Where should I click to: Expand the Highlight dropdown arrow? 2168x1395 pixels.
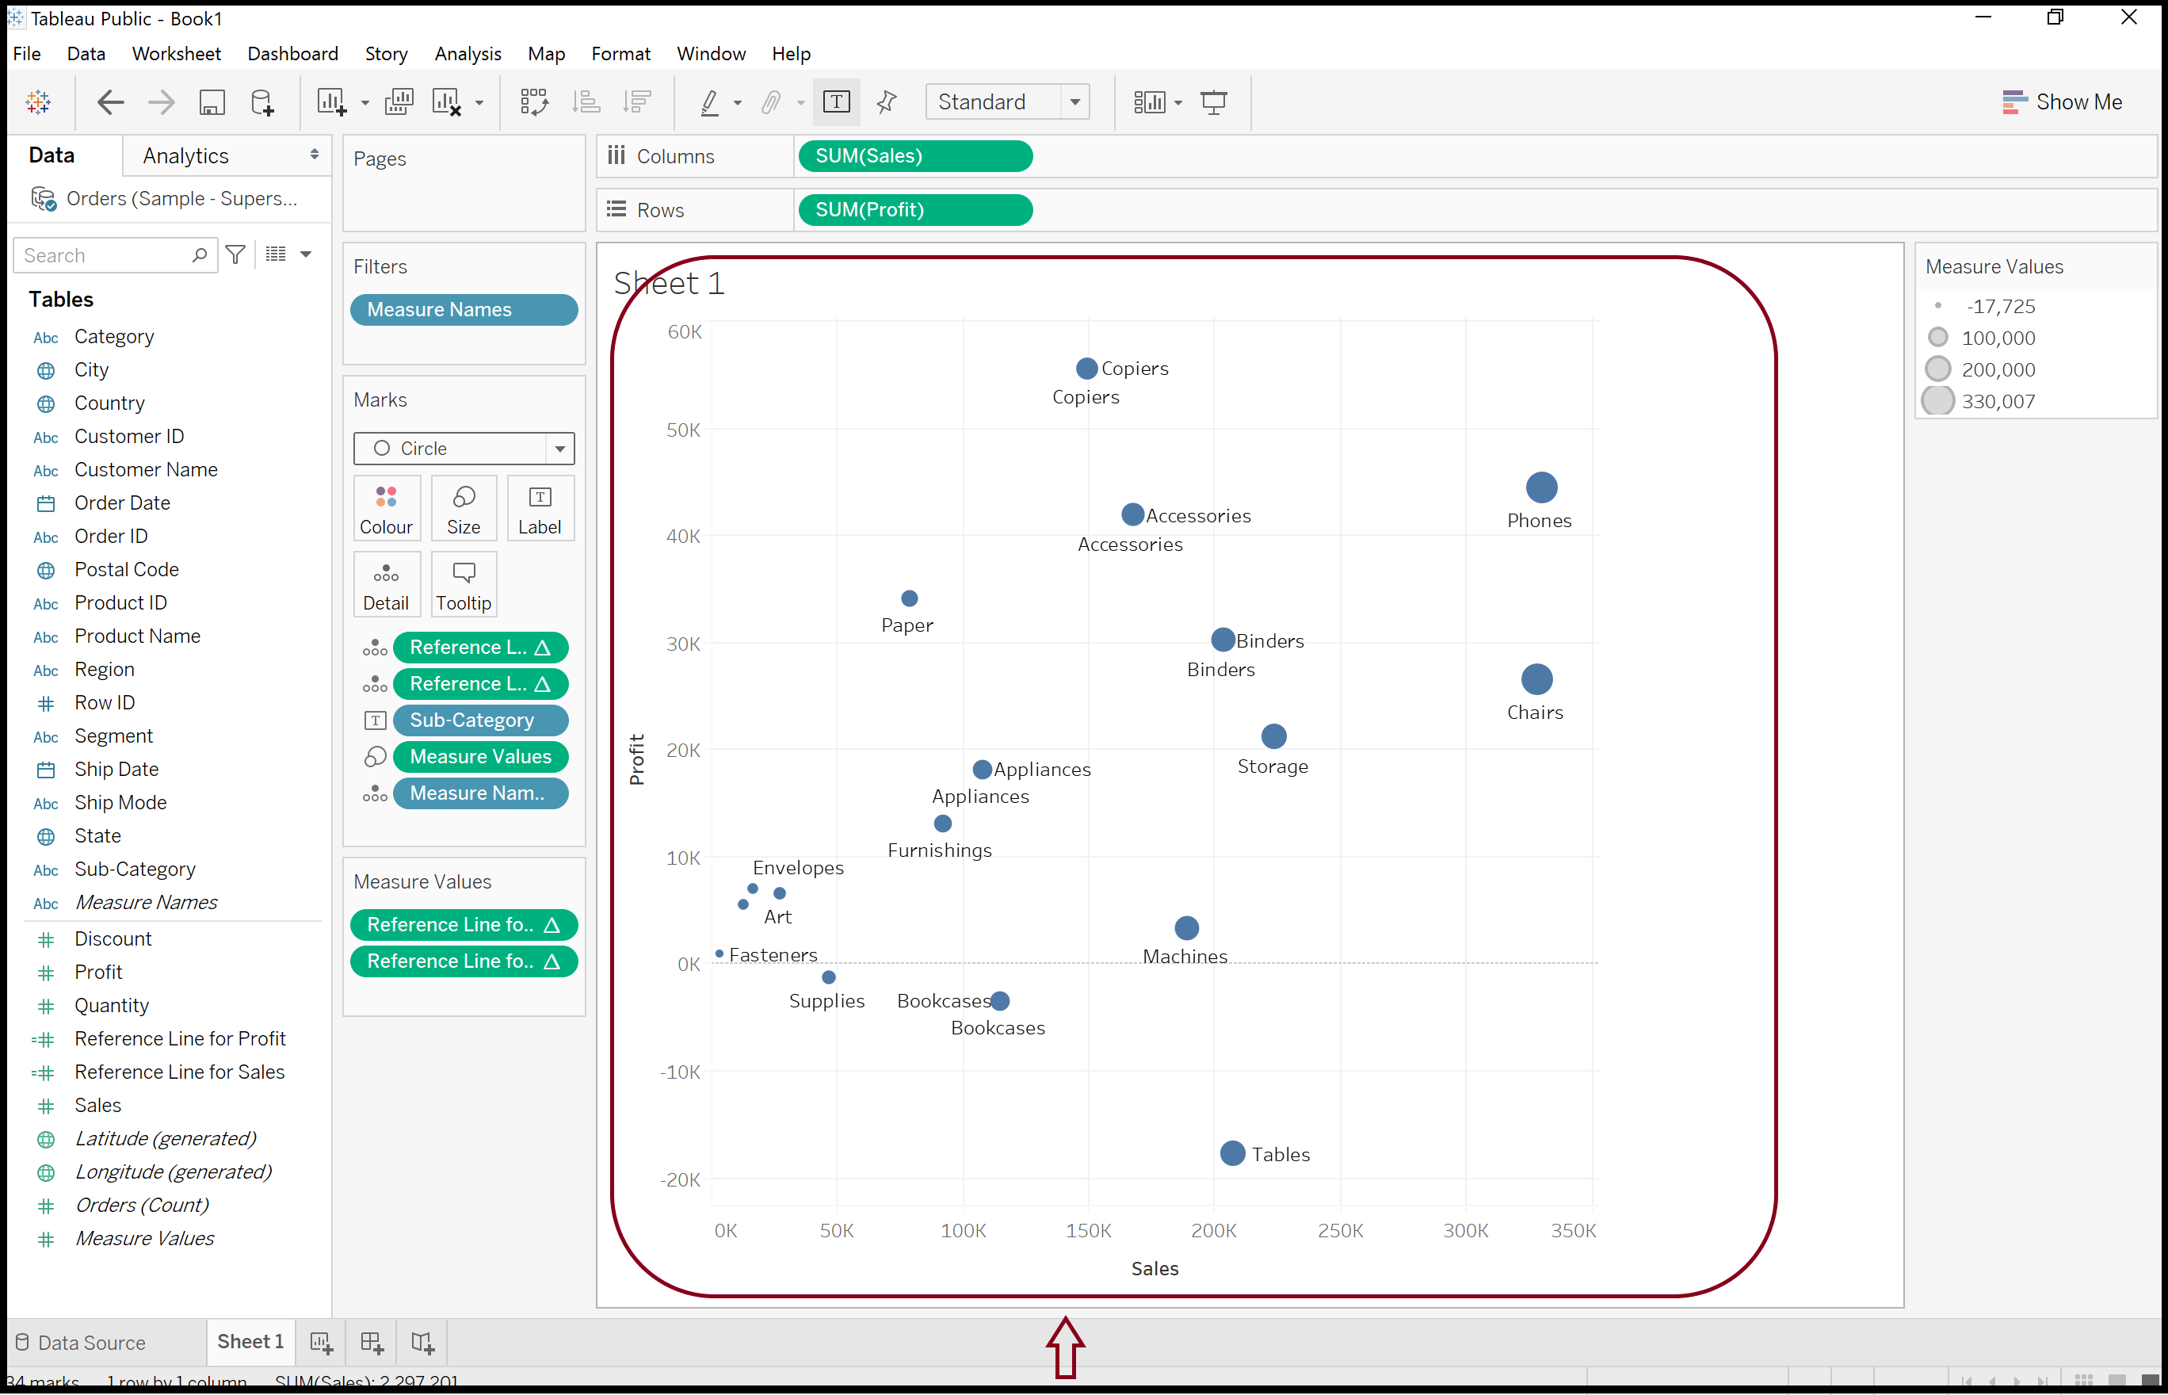pos(738,103)
